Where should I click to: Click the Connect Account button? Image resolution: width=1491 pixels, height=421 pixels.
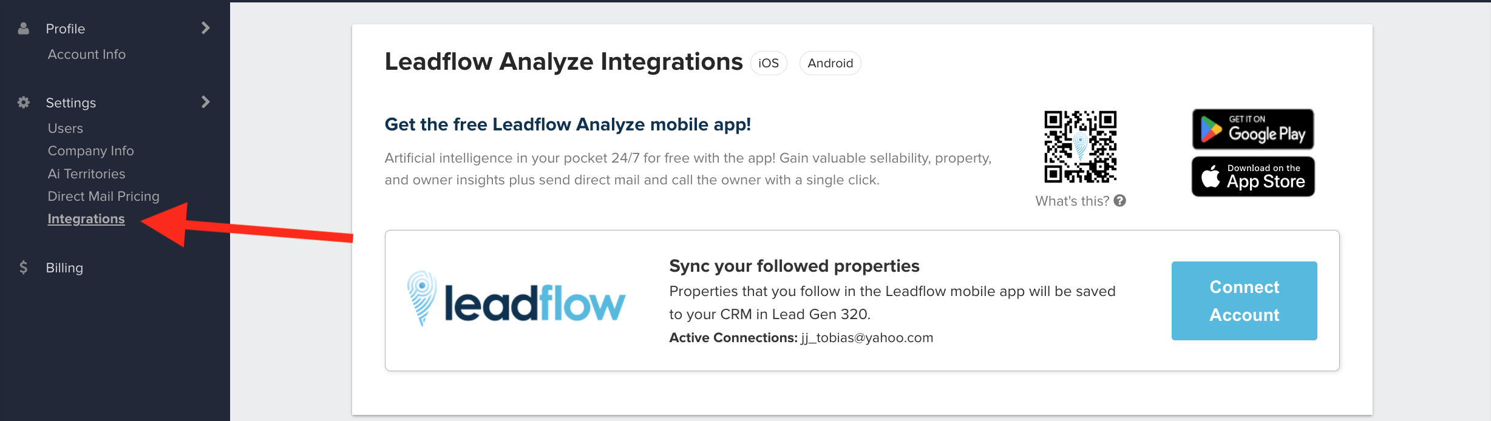pyautogui.click(x=1245, y=301)
